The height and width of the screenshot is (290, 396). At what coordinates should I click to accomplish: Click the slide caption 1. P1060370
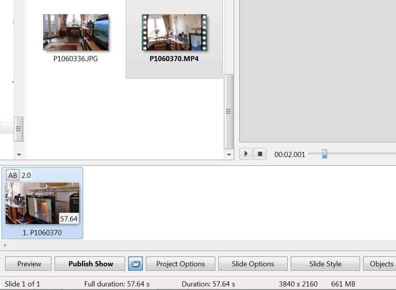point(42,233)
